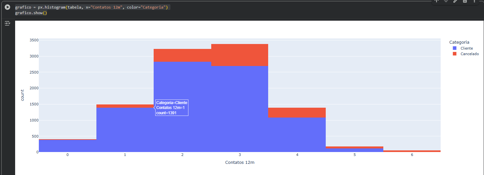Toggle the Cancelado series in legend
Viewport: 484px width, 175px height.
coord(470,54)
